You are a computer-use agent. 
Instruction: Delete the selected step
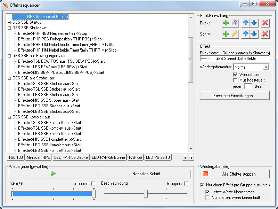pyautogui.click(x=265, y=34)
